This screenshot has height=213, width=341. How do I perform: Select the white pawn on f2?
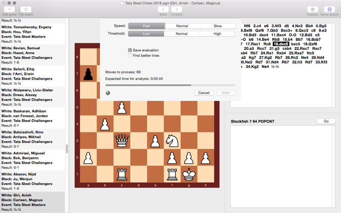(x=172, y=158)
